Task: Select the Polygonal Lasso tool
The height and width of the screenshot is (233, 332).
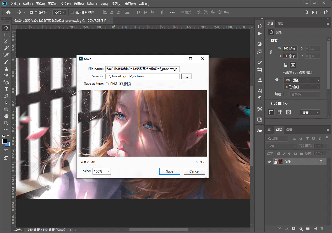Action: [x=6, y=41]
